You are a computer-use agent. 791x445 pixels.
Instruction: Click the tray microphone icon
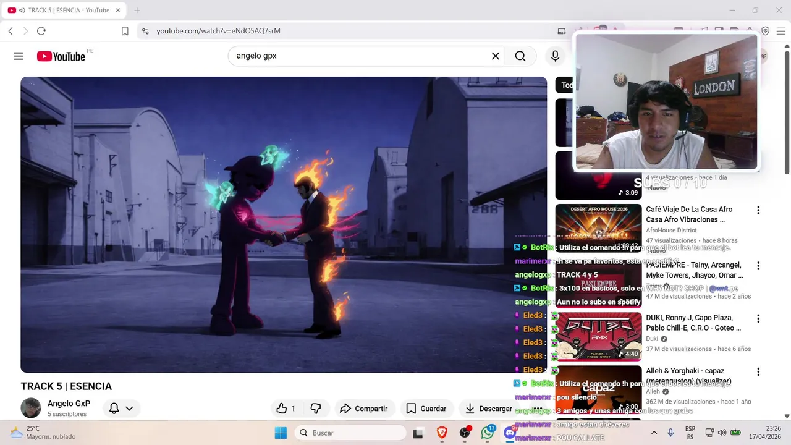coord(670,433)
